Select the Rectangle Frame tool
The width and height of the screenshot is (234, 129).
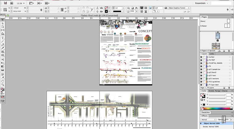[x=2, y=52]
